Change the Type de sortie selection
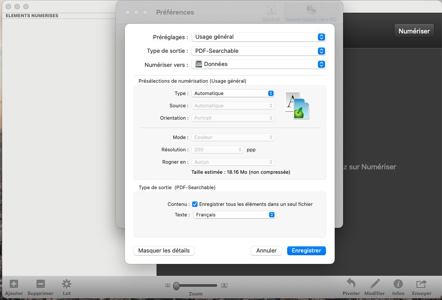Viewport: 442px width, 300px height. [x=321, y=51]
